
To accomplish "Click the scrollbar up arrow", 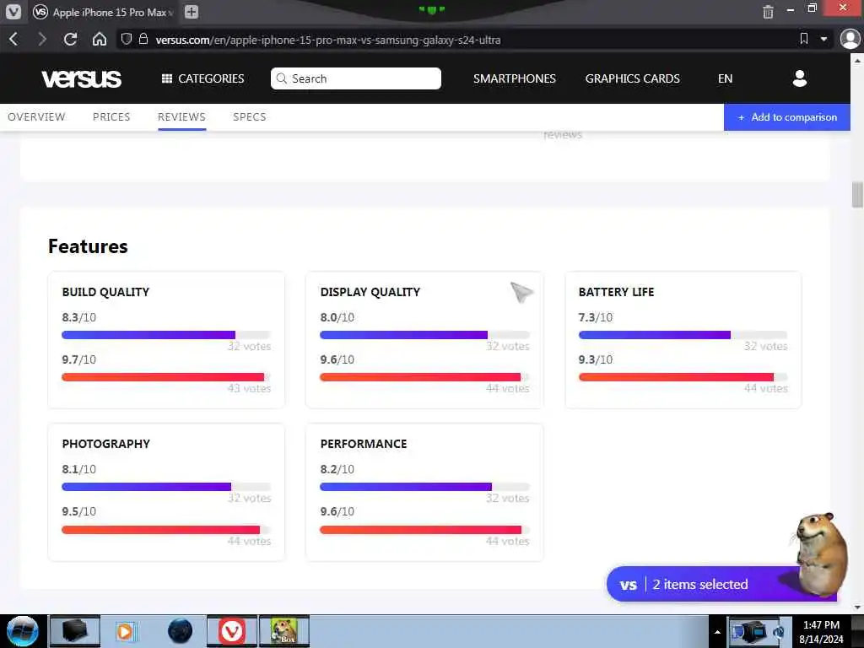I will [857, 59].
